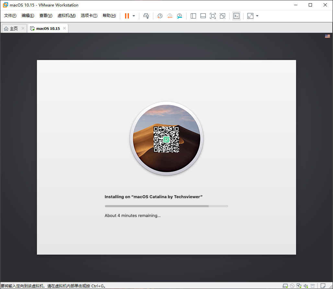The width and height of the screenshot is (333, 289).
Task: Revert the VM to its snapshot
Action: (170, 16)
